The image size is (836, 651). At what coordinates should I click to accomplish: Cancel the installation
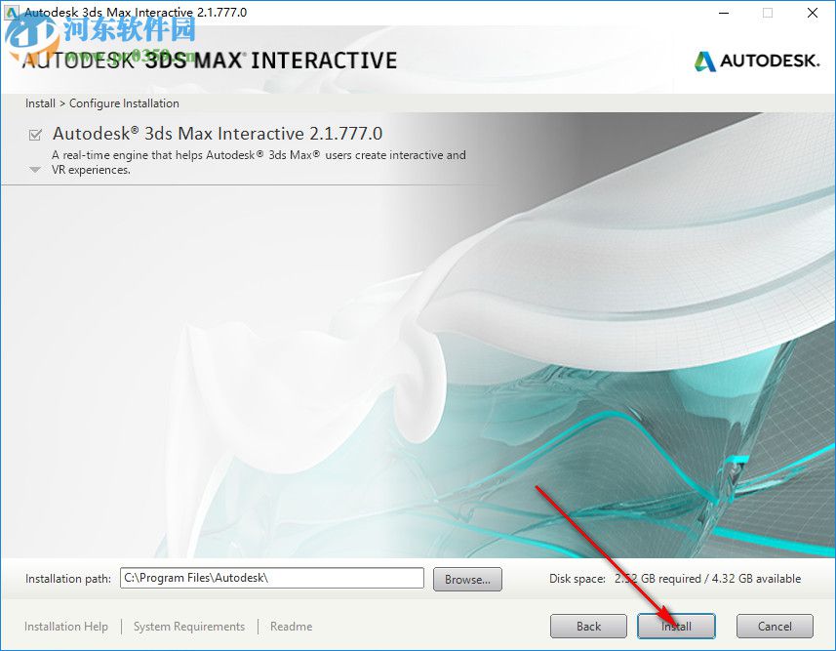coord(774,626)
